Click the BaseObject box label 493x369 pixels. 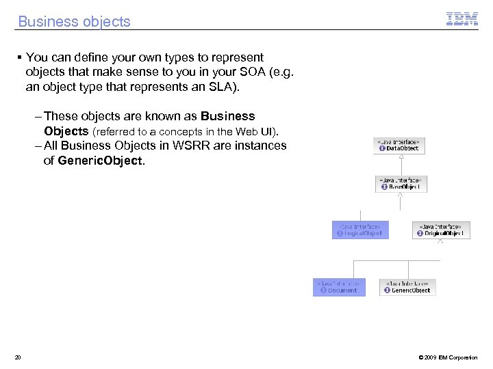click(x=405, y=187)
